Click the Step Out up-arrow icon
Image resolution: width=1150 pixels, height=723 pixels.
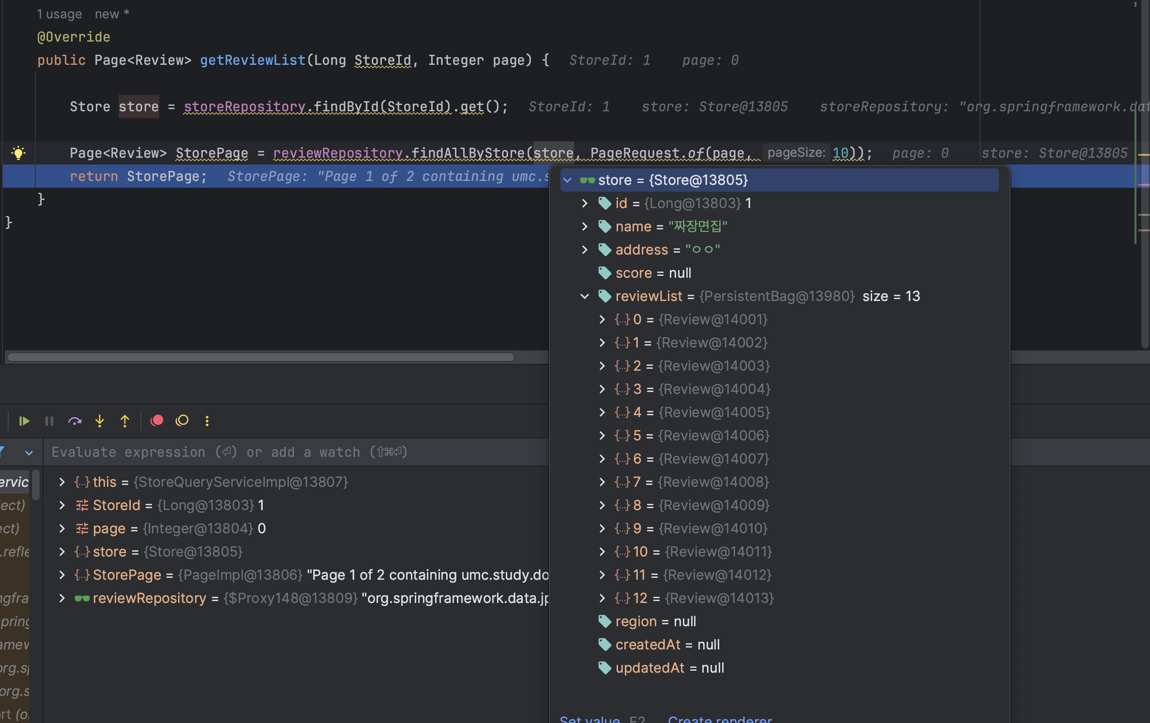tap(125, 421)
